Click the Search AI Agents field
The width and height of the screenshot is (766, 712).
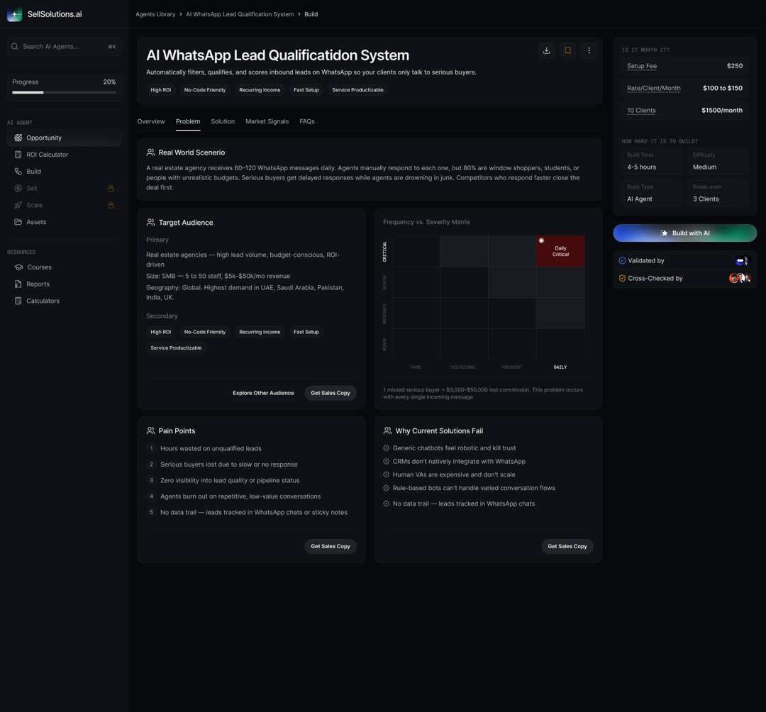(64, 46)
